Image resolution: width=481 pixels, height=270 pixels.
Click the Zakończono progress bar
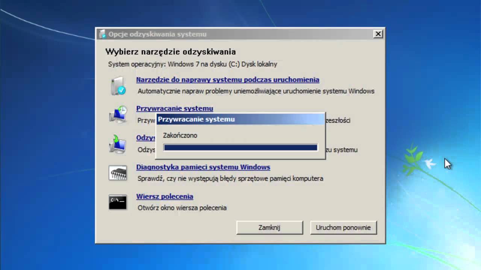240,148
